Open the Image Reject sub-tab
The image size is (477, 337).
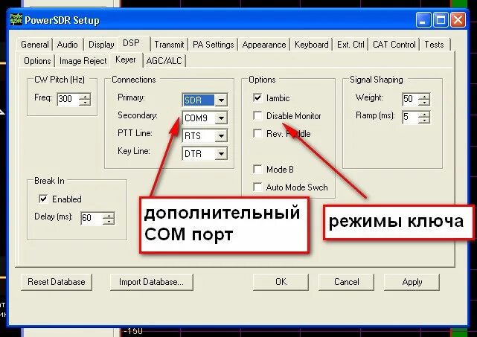pos(83,61)
